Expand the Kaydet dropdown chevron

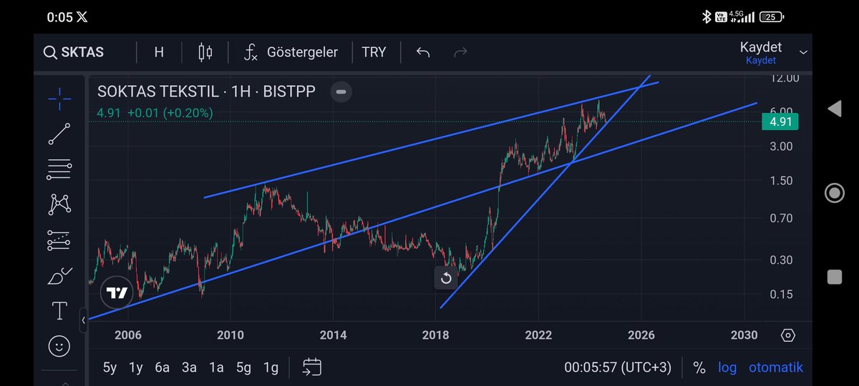(x=803, y=52)
